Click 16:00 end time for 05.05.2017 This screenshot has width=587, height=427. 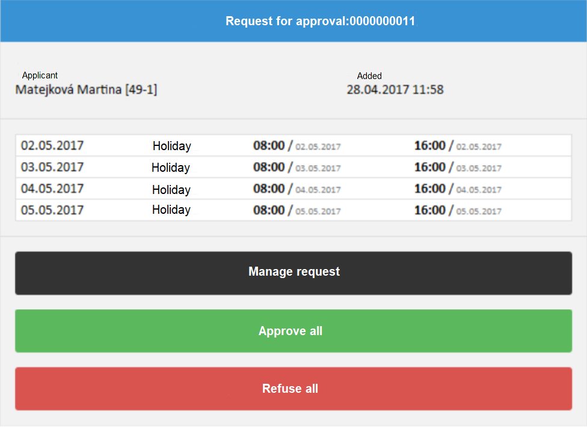click(x=430, y=210)
